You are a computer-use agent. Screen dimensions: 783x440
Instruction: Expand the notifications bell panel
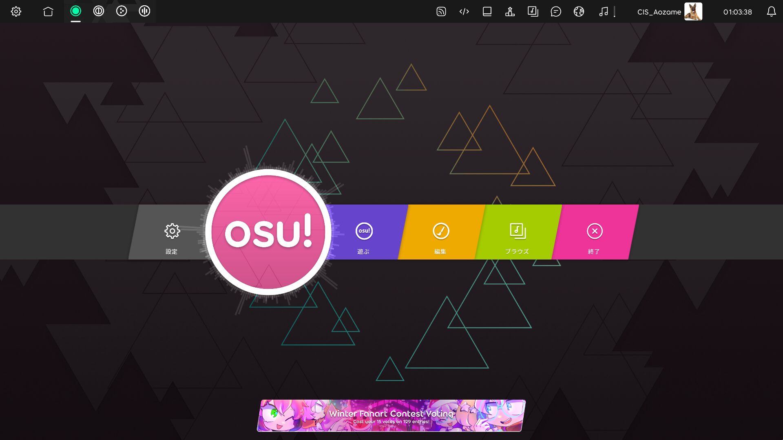pos(771,11)
